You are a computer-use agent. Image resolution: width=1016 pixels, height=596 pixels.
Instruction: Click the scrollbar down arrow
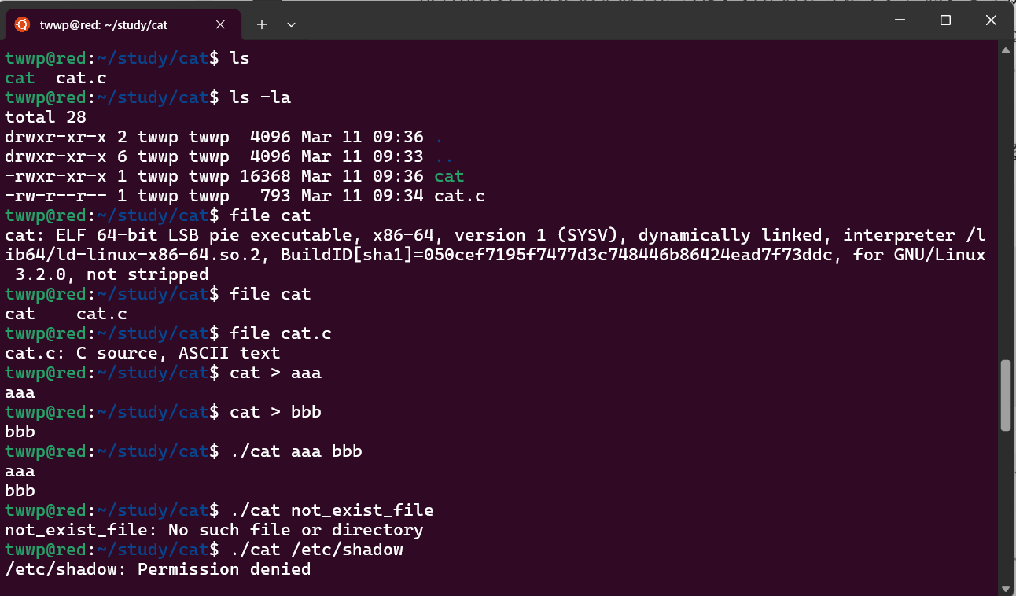click(x=1005, y=587)
